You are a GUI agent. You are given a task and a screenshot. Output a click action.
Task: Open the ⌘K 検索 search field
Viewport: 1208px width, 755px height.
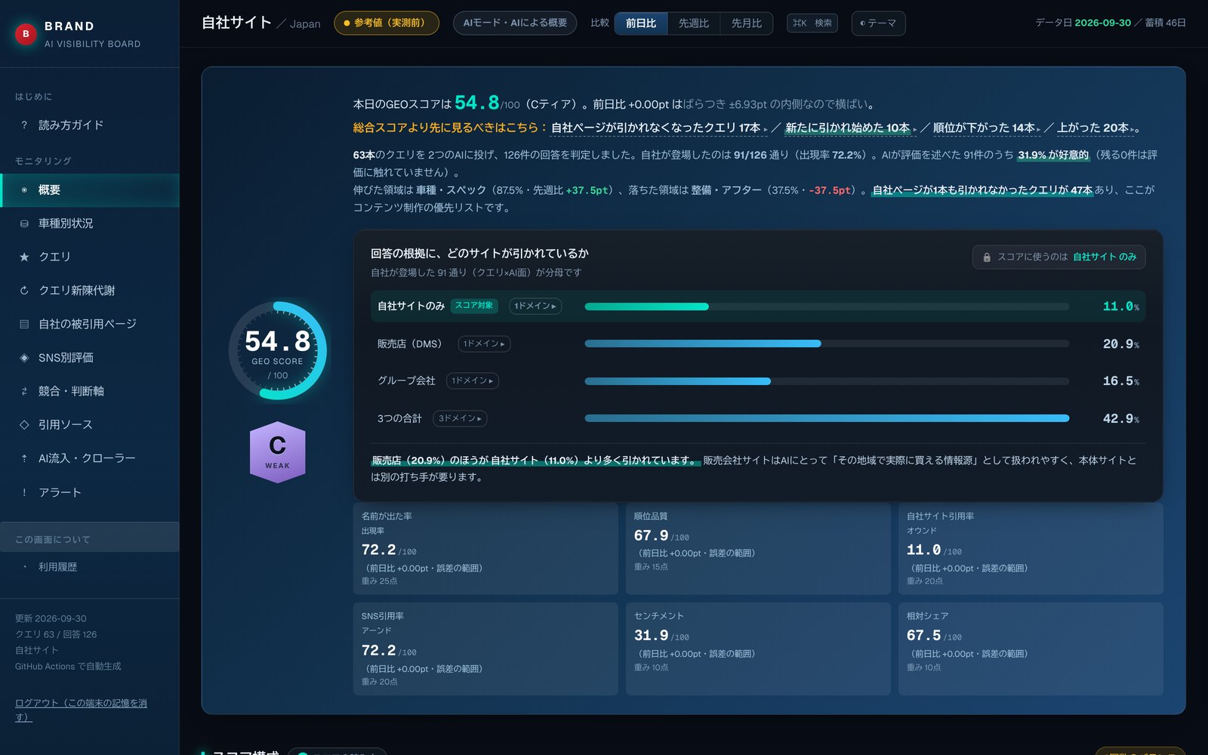[x=812, y=23]
